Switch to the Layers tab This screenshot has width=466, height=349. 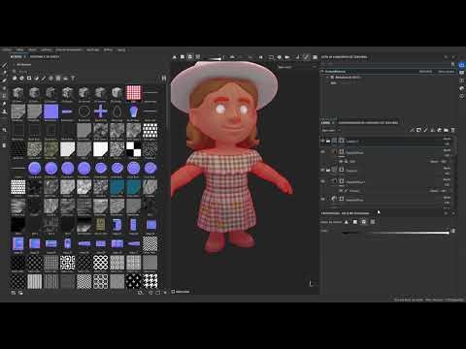point(325,123)
